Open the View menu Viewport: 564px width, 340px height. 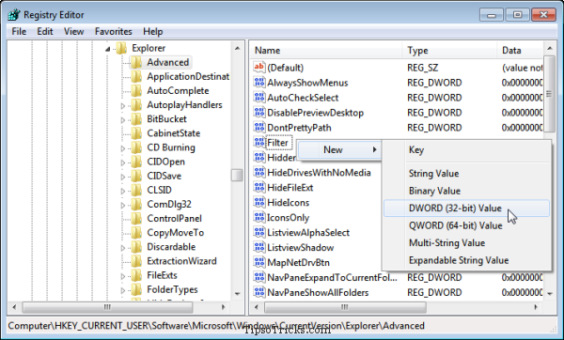click(x=73, y=31)
